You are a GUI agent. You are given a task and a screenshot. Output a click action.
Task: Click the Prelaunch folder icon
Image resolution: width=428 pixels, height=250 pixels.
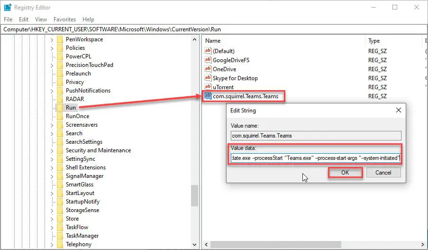click(x=60, y=74)
